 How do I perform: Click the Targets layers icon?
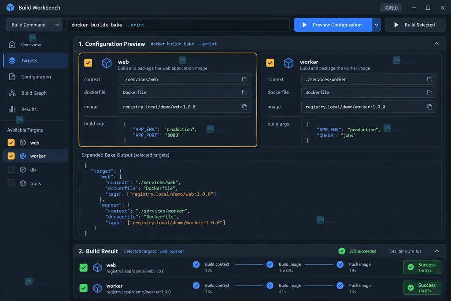12,61
